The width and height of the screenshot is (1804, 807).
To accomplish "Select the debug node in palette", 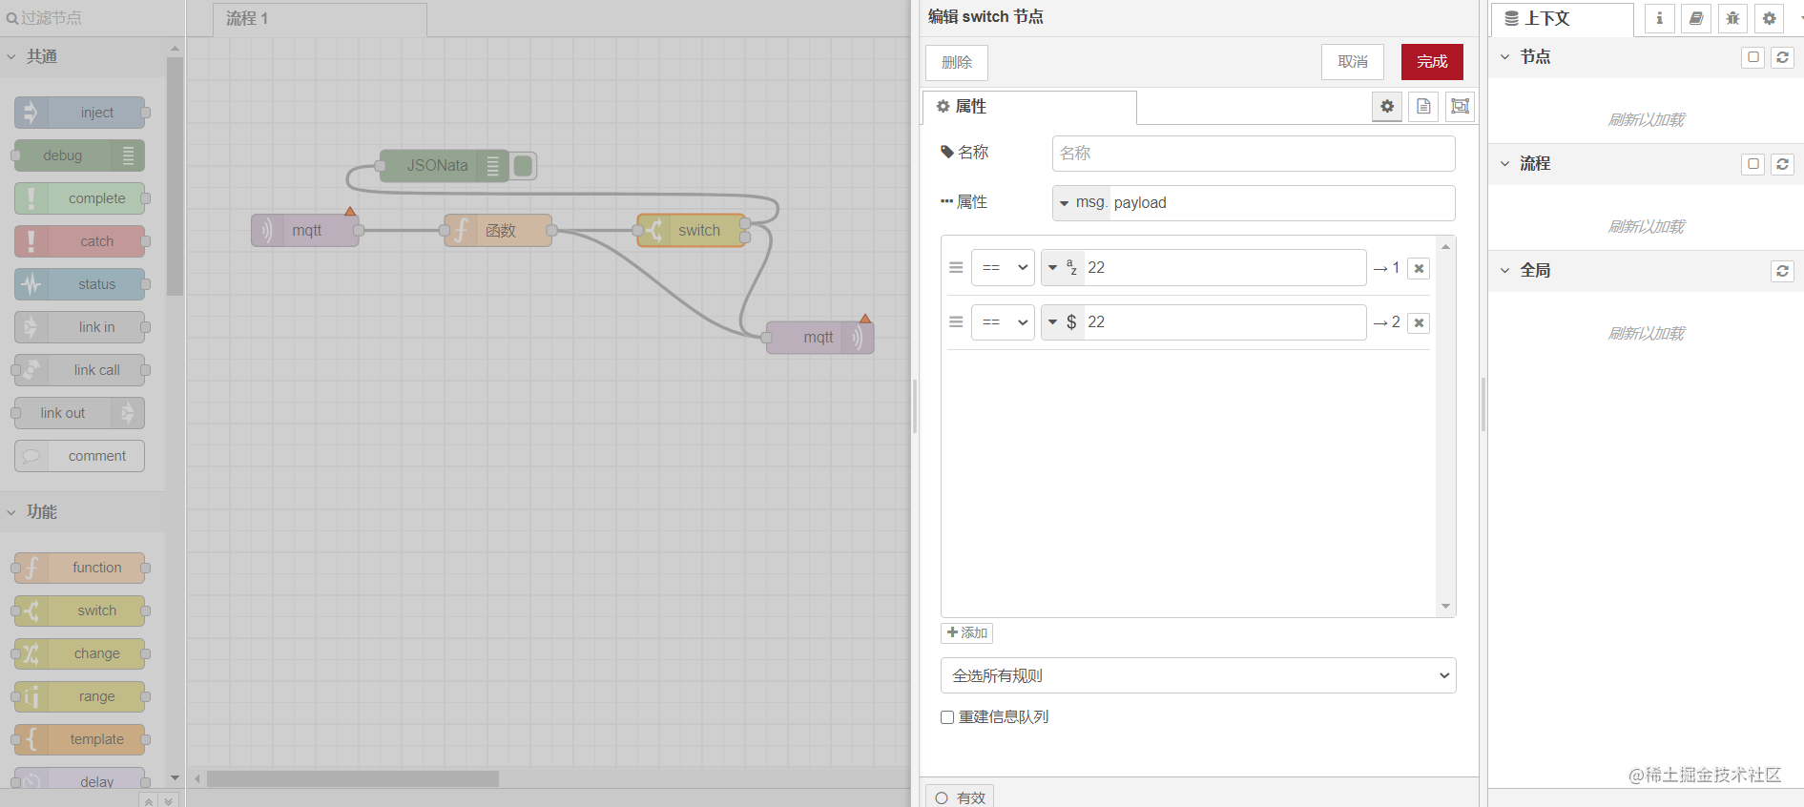I will [80, 155].
